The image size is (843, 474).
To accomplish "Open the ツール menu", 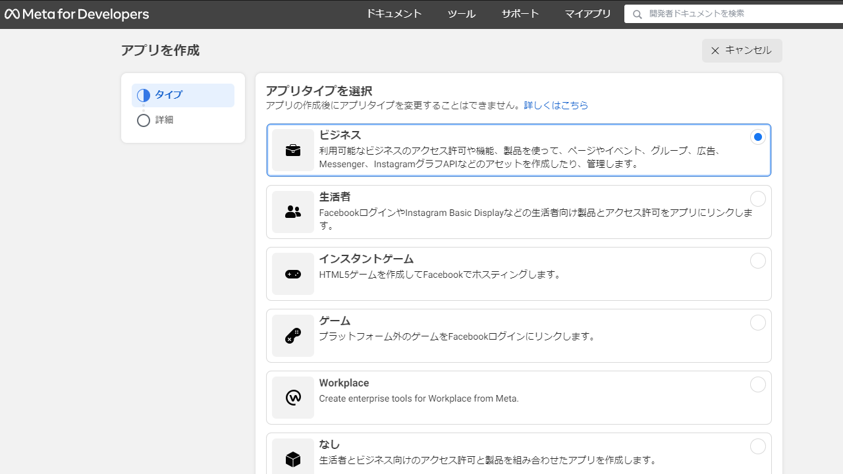I will [x=461, y=13].
